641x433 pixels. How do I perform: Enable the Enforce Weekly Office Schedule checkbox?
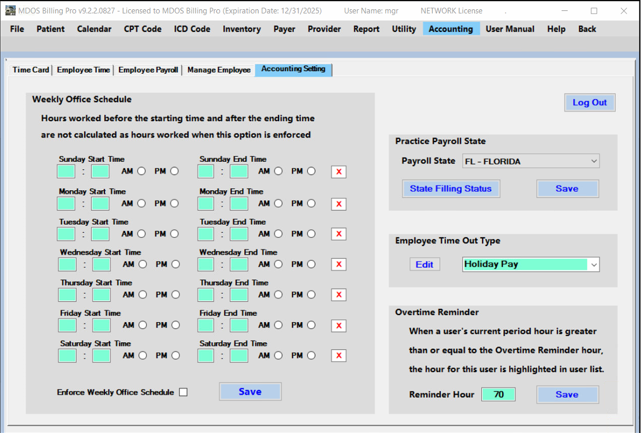183,392
